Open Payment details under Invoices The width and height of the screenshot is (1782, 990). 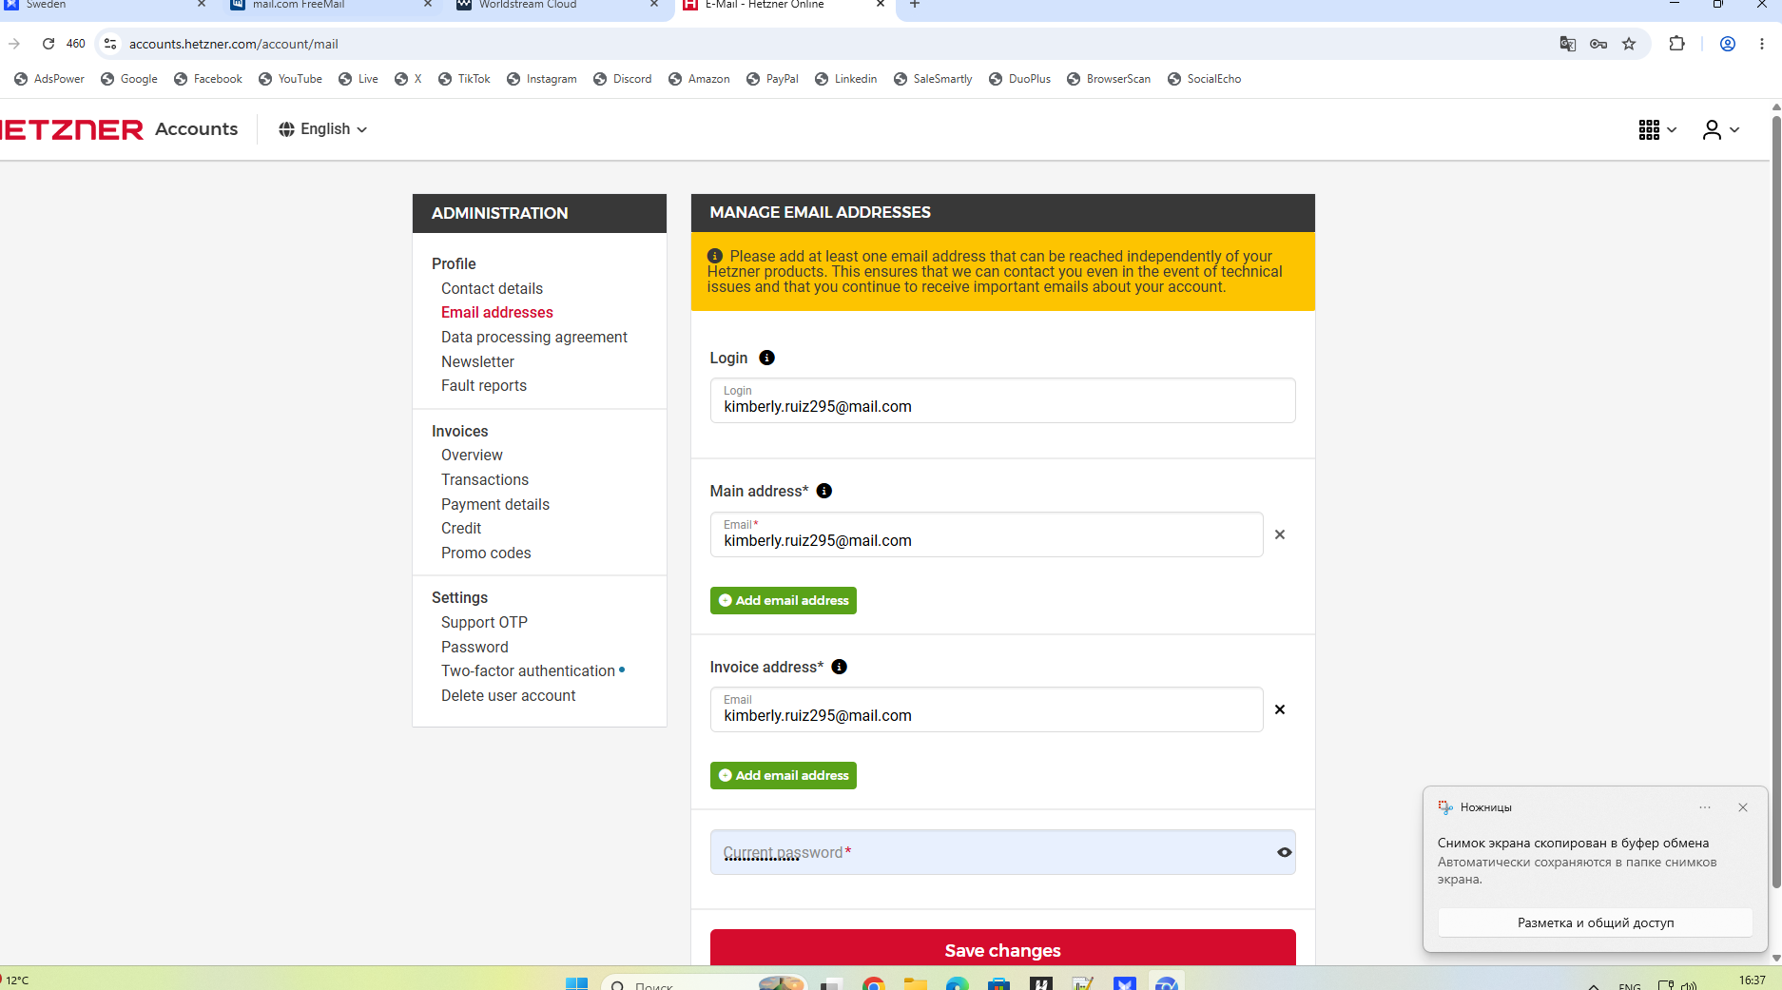point(495,504)
